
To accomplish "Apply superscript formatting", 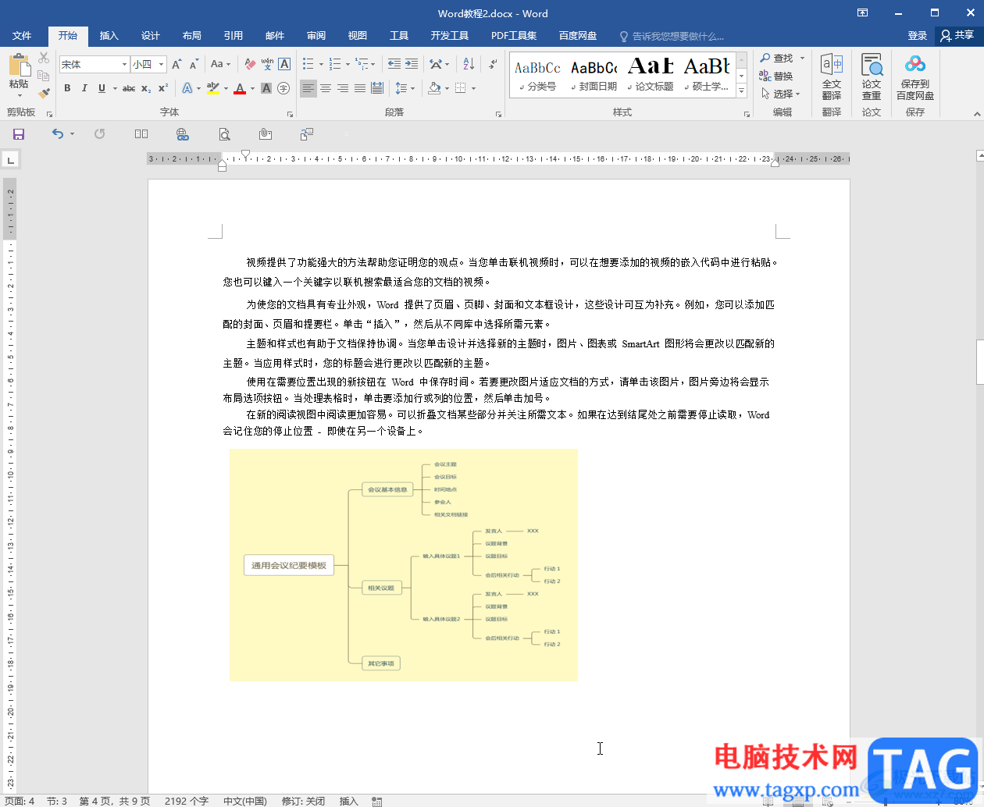I will (x=163, y=88).
